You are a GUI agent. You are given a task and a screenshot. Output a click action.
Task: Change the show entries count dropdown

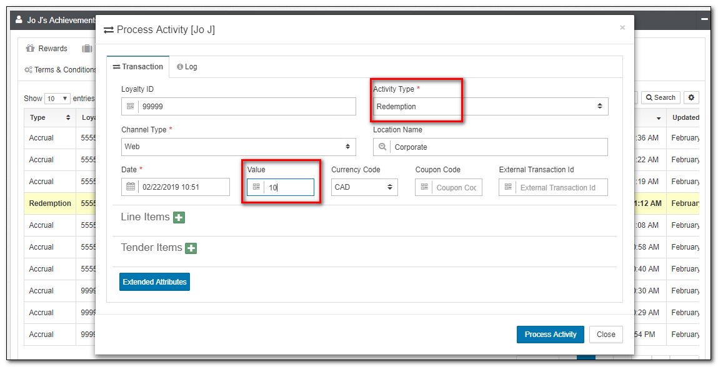(x=57, y=99)
